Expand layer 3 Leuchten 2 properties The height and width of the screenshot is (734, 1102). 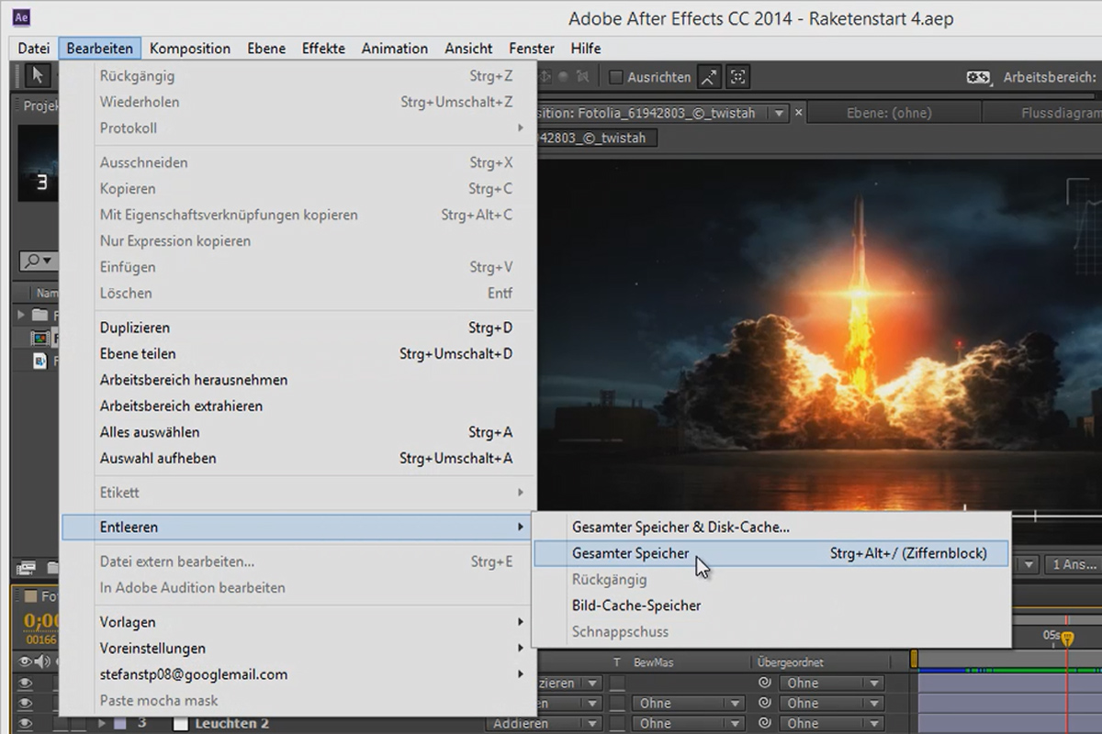[x=102, y=724]
